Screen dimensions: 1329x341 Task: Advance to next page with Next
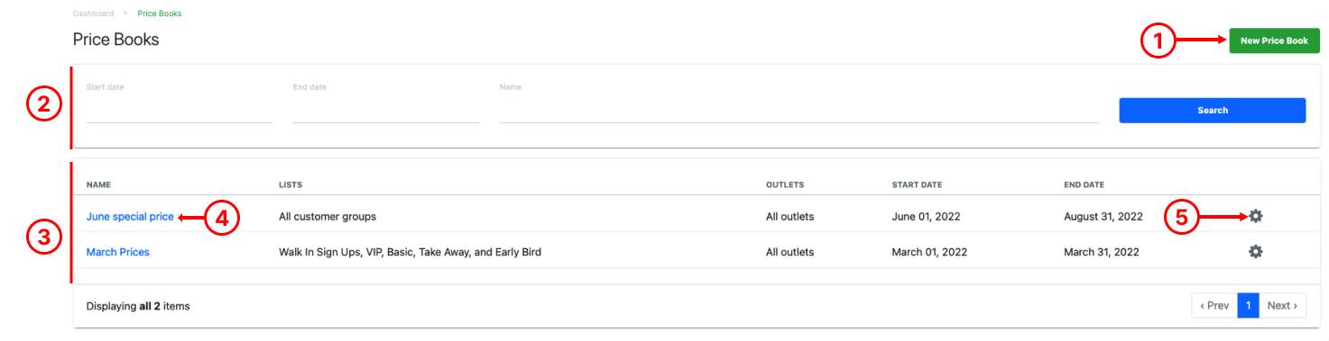click(1282, 306)
